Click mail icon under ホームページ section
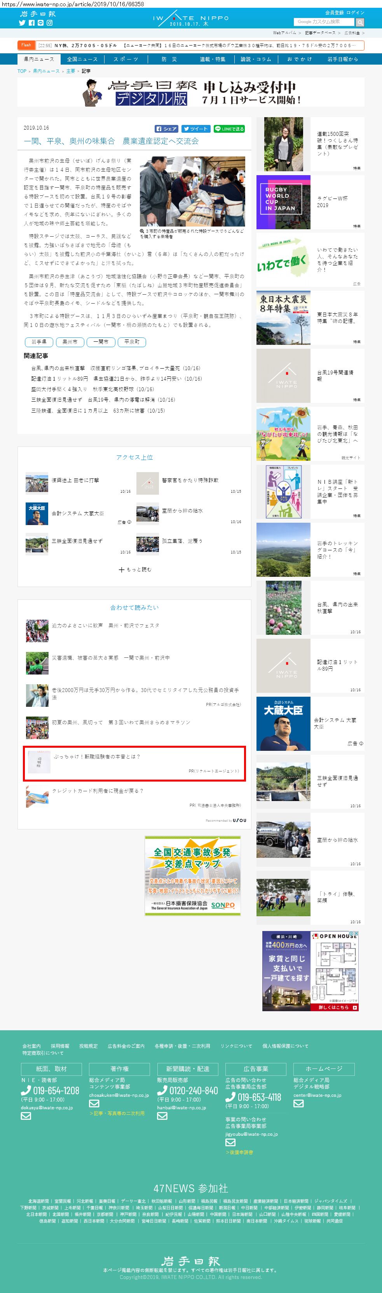 [x=299, y=1103]
